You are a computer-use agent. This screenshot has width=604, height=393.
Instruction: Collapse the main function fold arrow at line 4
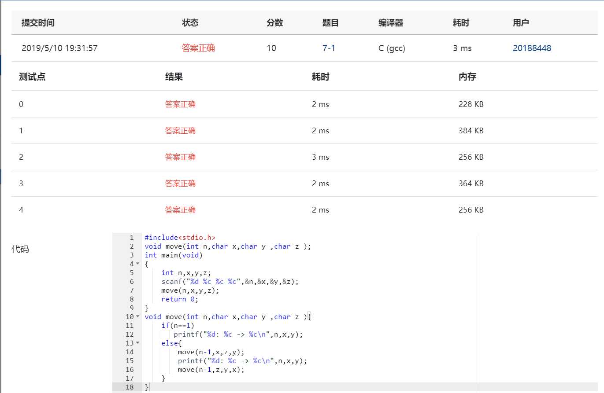(137, 264)
